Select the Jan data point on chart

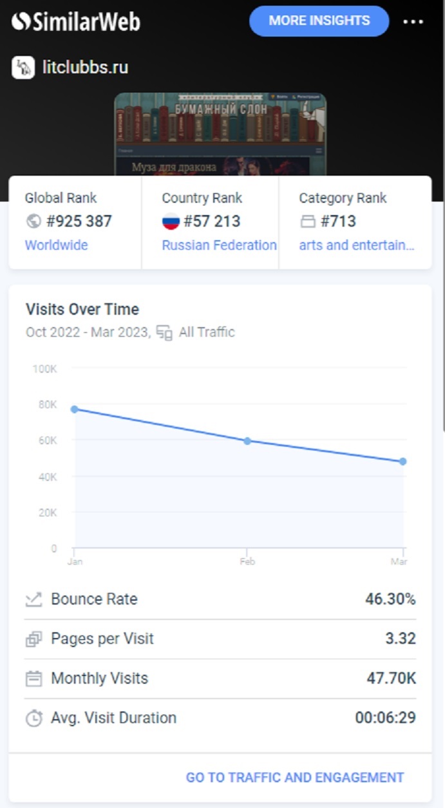click(x=75, y=409)
